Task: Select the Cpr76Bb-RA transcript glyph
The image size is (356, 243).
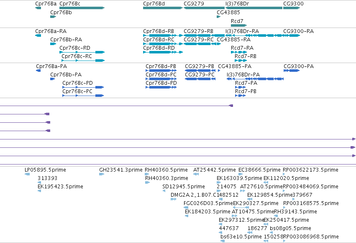Action: [53, 44]
